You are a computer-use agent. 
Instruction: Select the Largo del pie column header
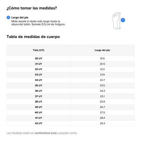(102, 50)
